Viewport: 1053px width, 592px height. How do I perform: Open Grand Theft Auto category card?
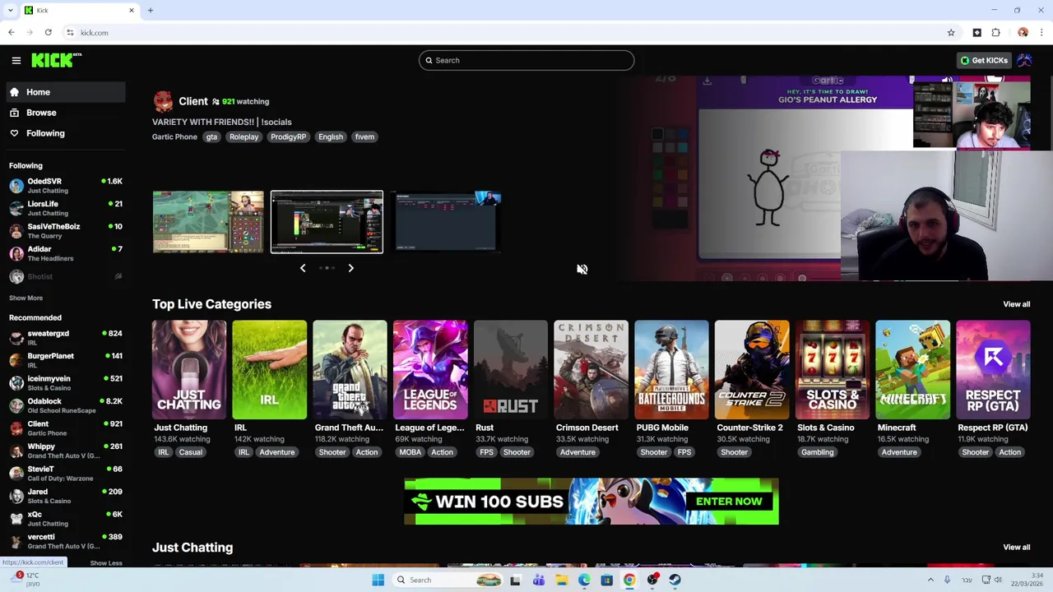coord(350,370)
